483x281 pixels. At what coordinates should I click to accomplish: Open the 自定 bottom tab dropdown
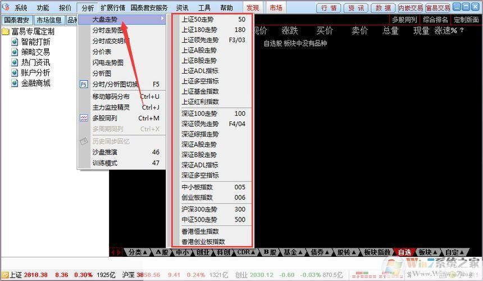(455, 252)
